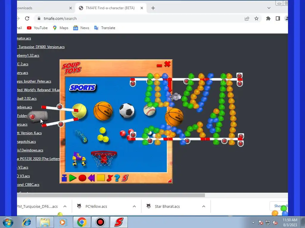The height and width of the screenshot is (228, 305).
Task: Open Windows Media Player from taskbar
Action: (x=63, y=222)
